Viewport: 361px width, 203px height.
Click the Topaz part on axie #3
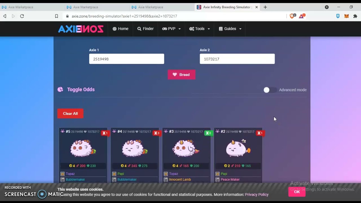tap(173, 174)
